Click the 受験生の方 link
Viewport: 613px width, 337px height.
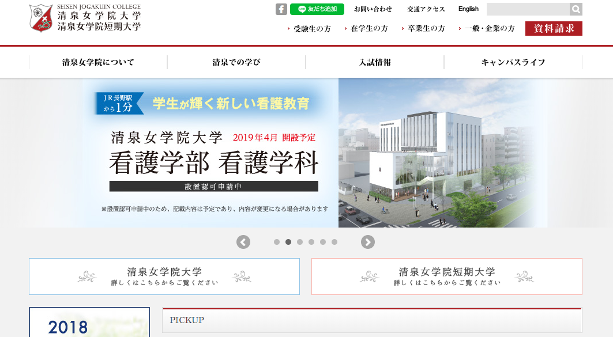(311, 28)
